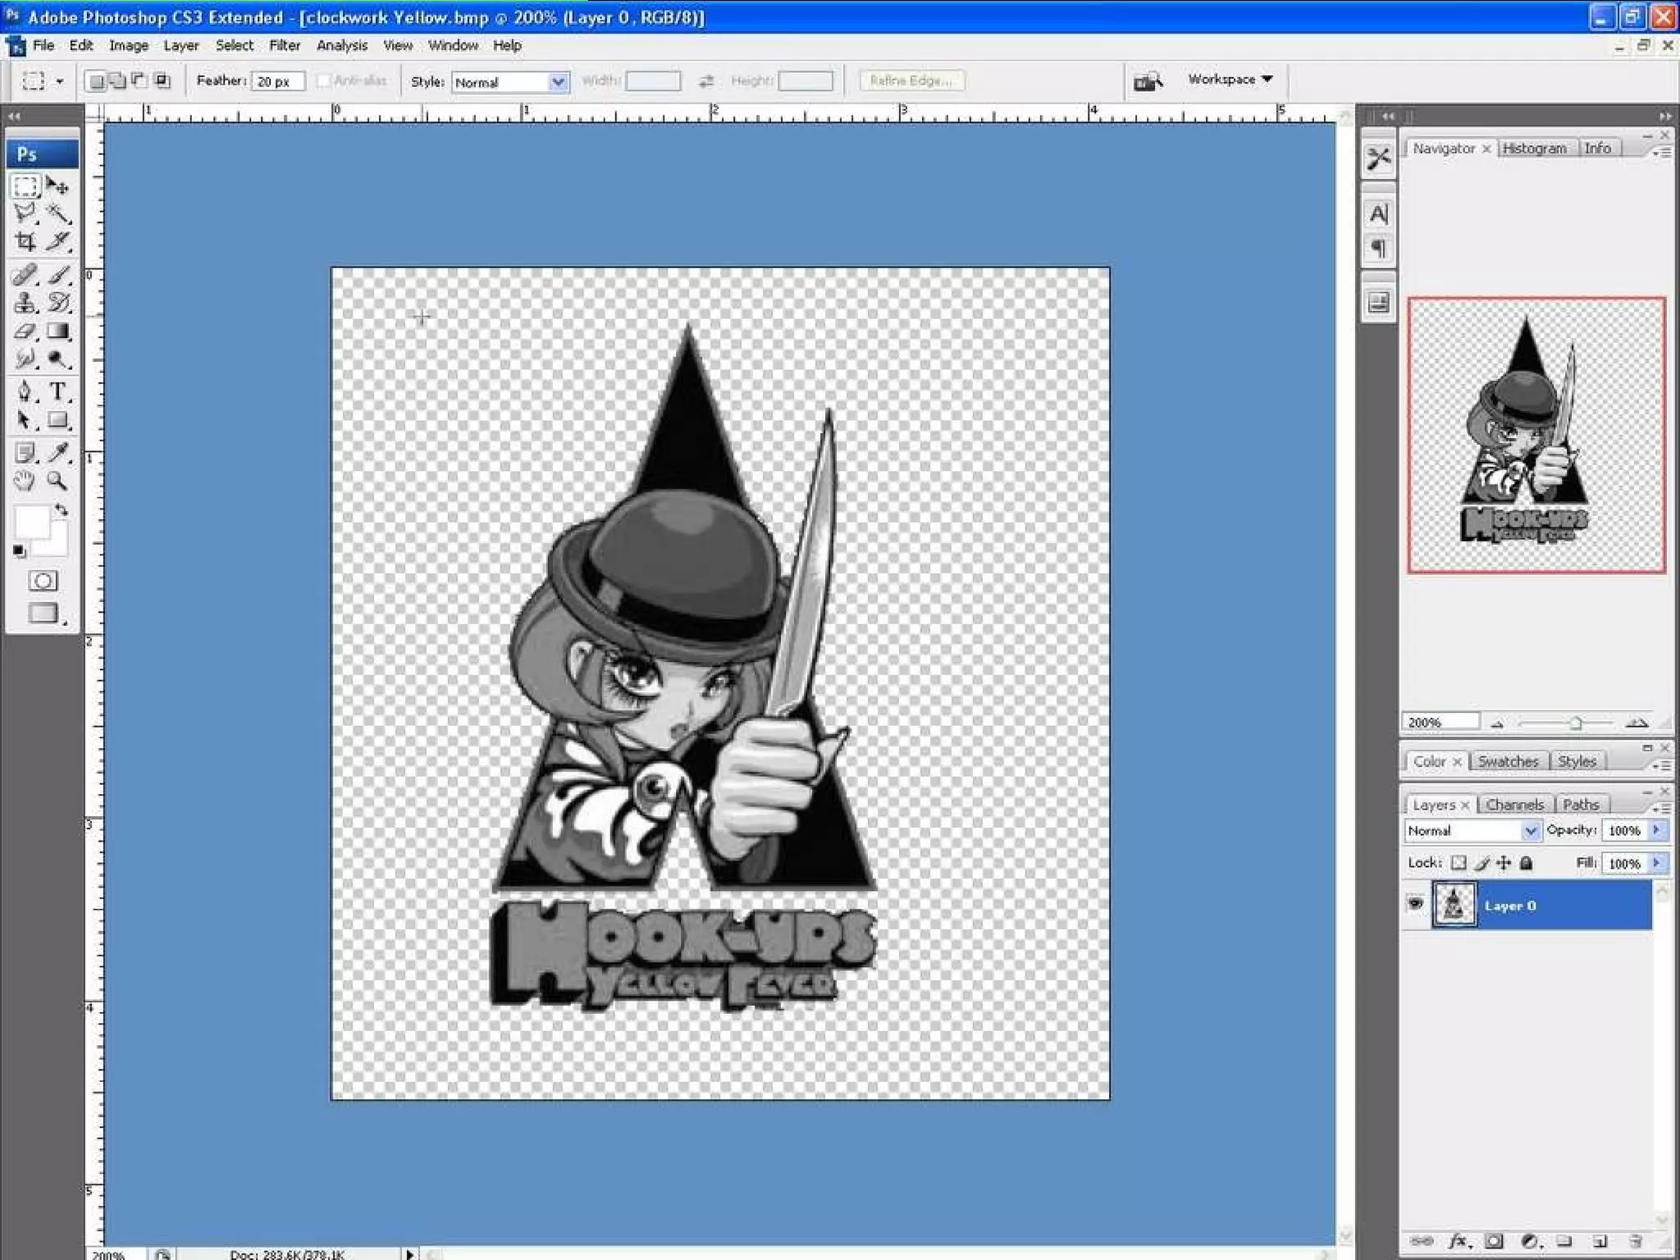Select the Eyedropper tool
This screenshot has width=1680, height=1260.
(58, 452)
